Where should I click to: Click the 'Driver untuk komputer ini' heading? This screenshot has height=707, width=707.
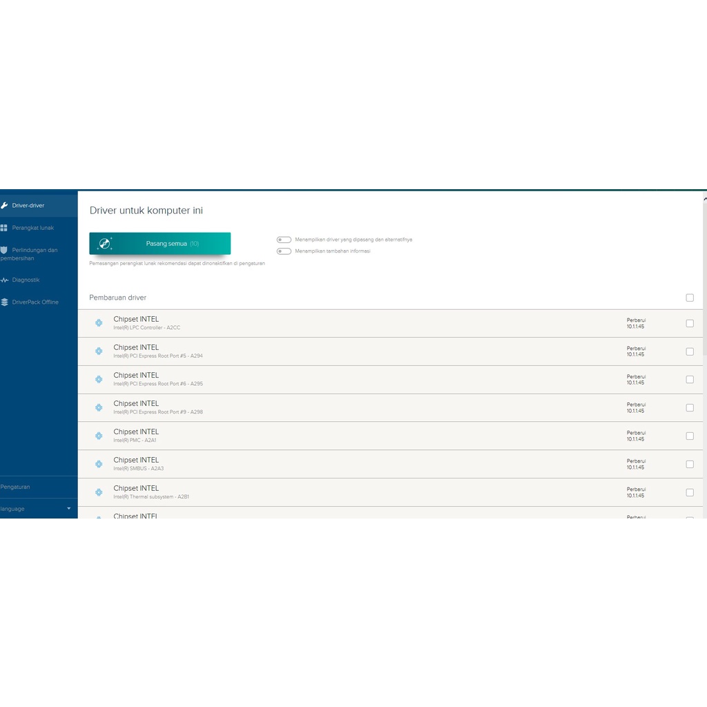point(146,211)
